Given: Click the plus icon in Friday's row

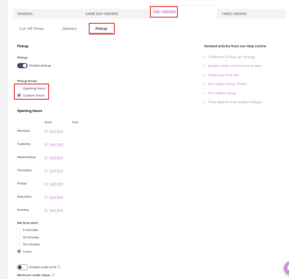Looking at the screenshot, I should tap(46, 184).
